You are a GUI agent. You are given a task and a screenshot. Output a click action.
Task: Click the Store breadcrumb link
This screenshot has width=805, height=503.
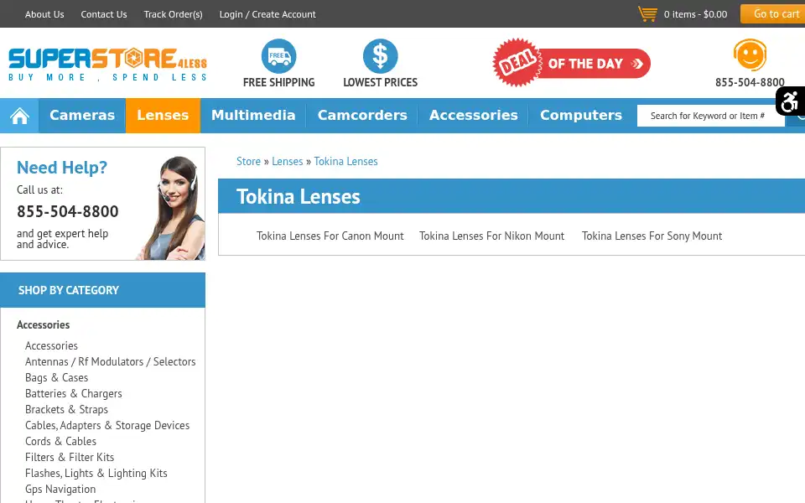point(248,161)
